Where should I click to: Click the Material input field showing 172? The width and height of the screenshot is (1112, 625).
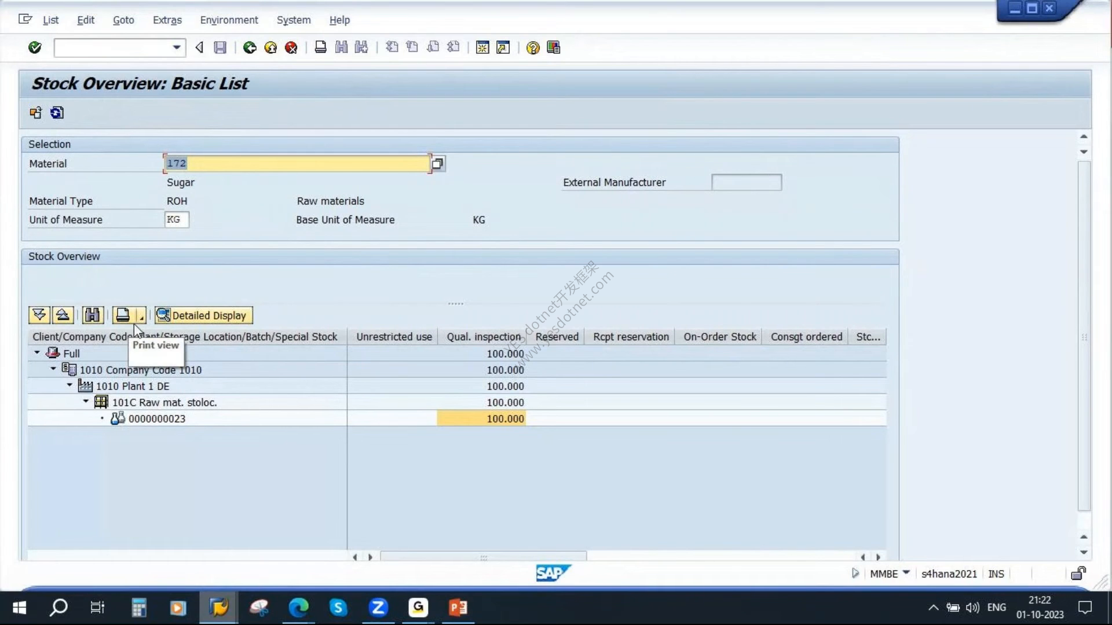point(298,163)
